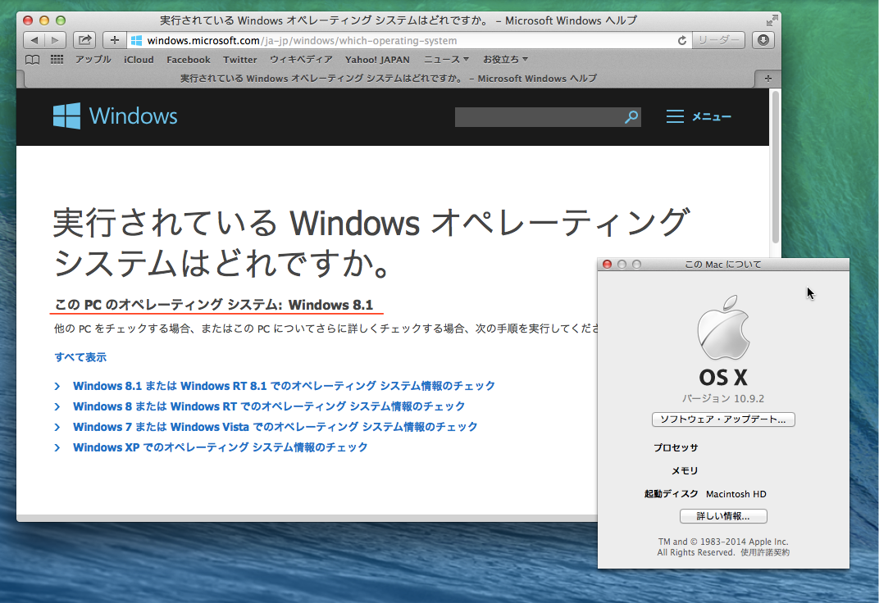The height and width of the screenshot is (603, 879).
Task: Click the すべて表示 link
Action: click(80, 357)
